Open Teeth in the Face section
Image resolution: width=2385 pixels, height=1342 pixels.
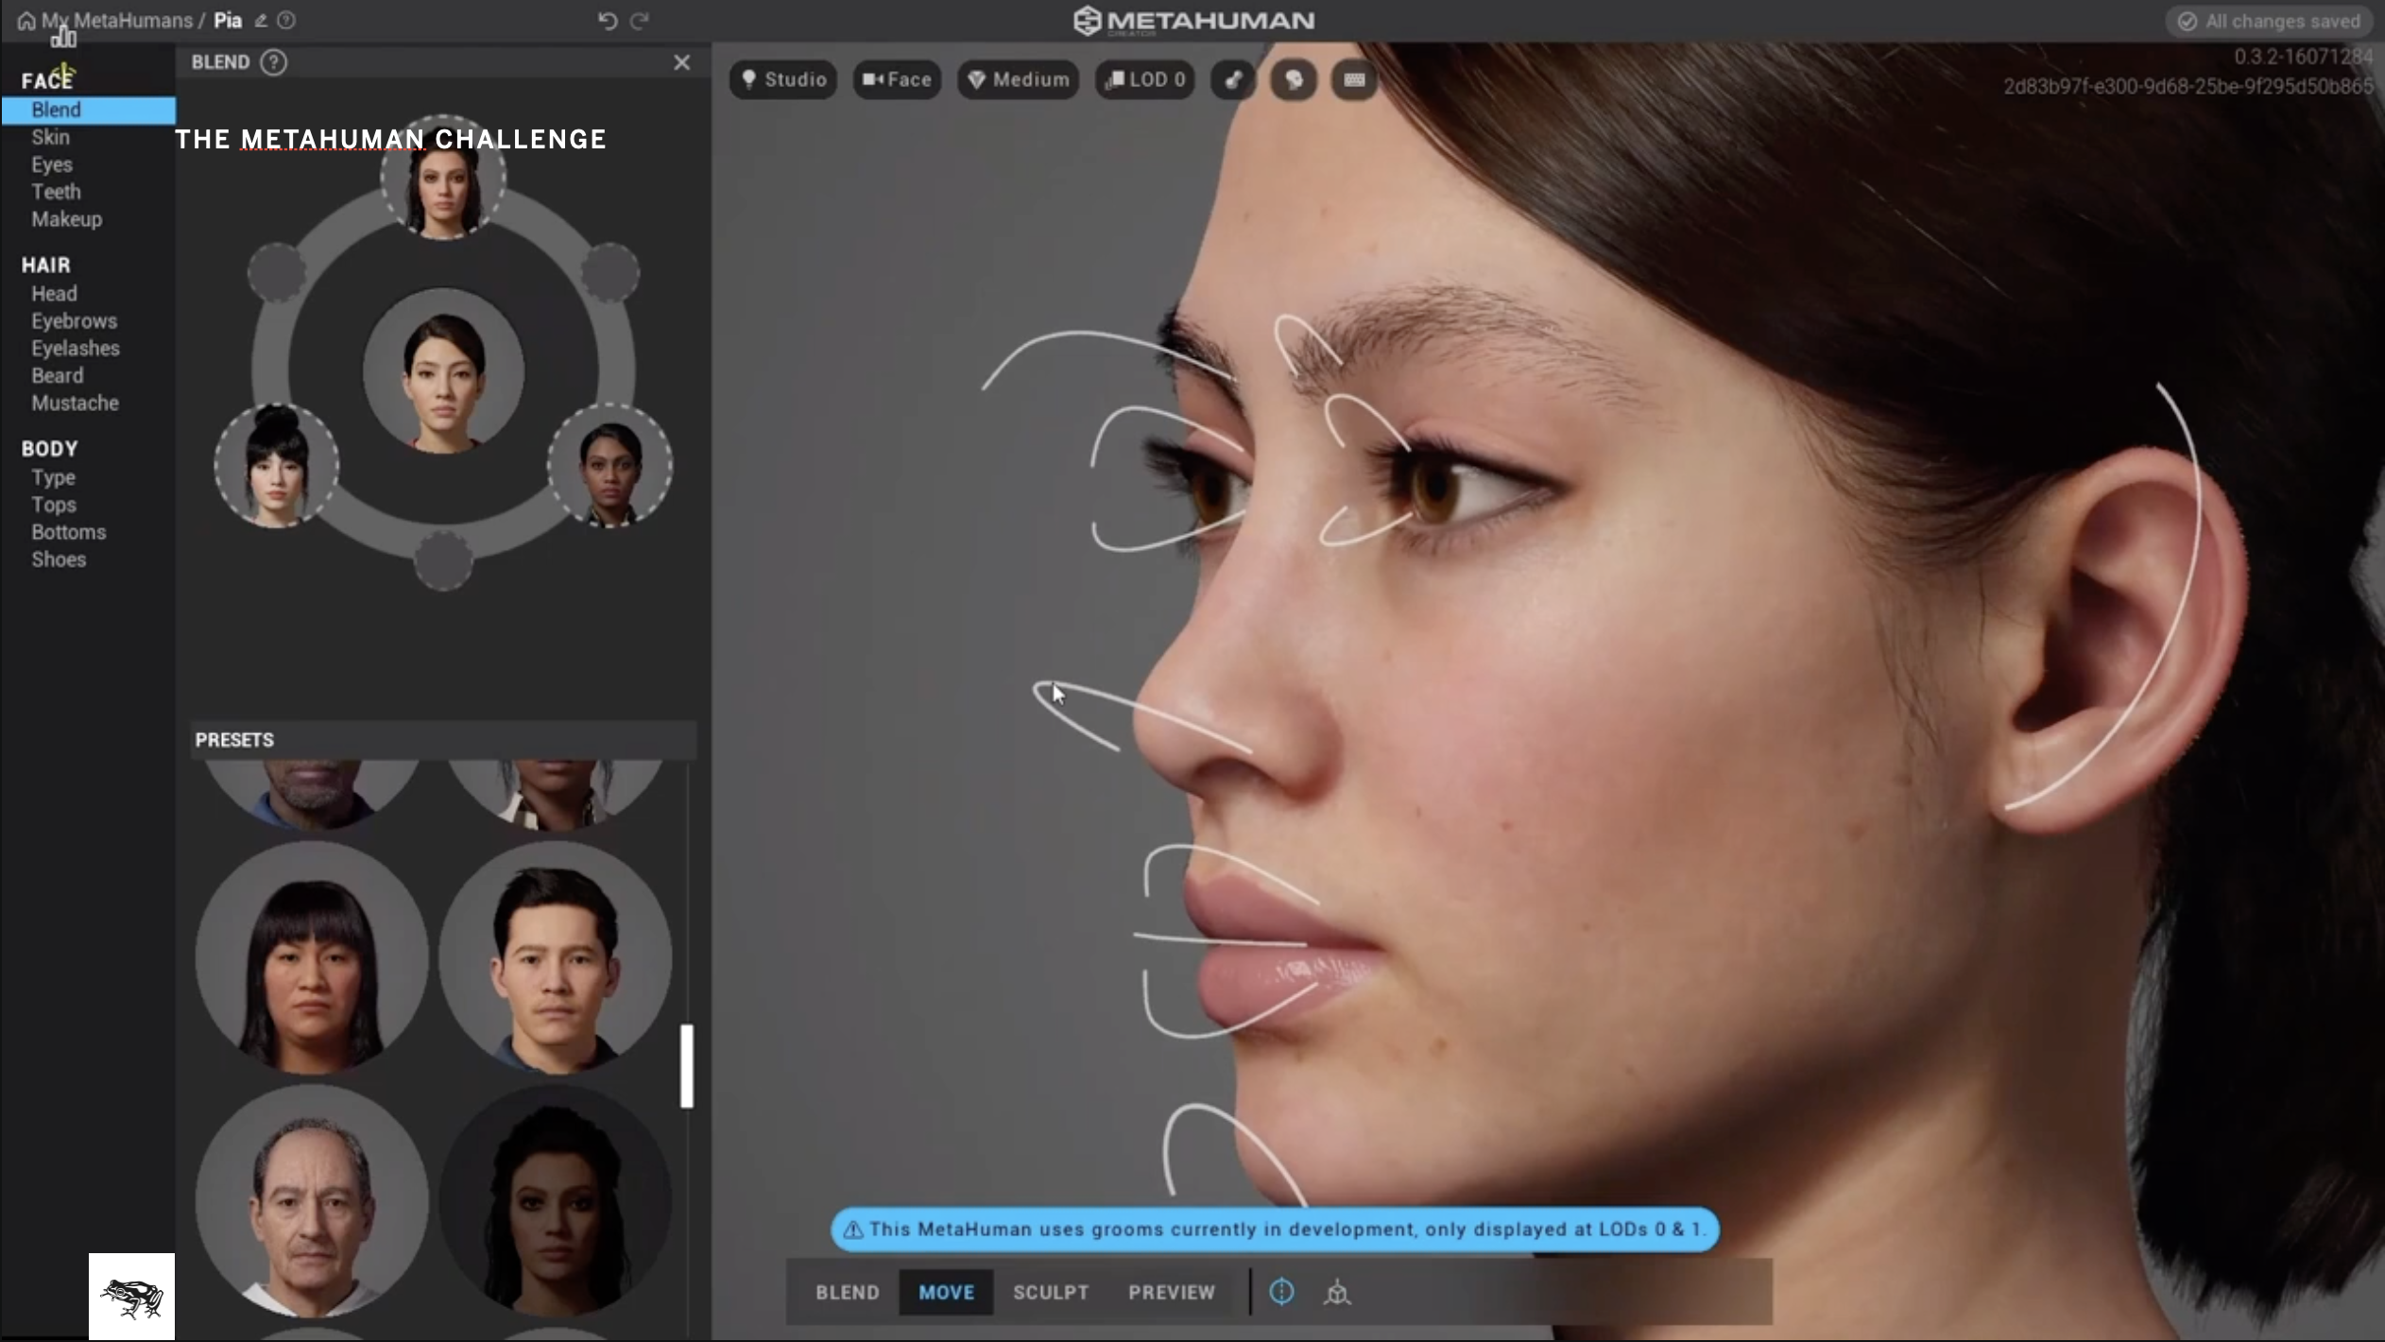tap(56, 192)
